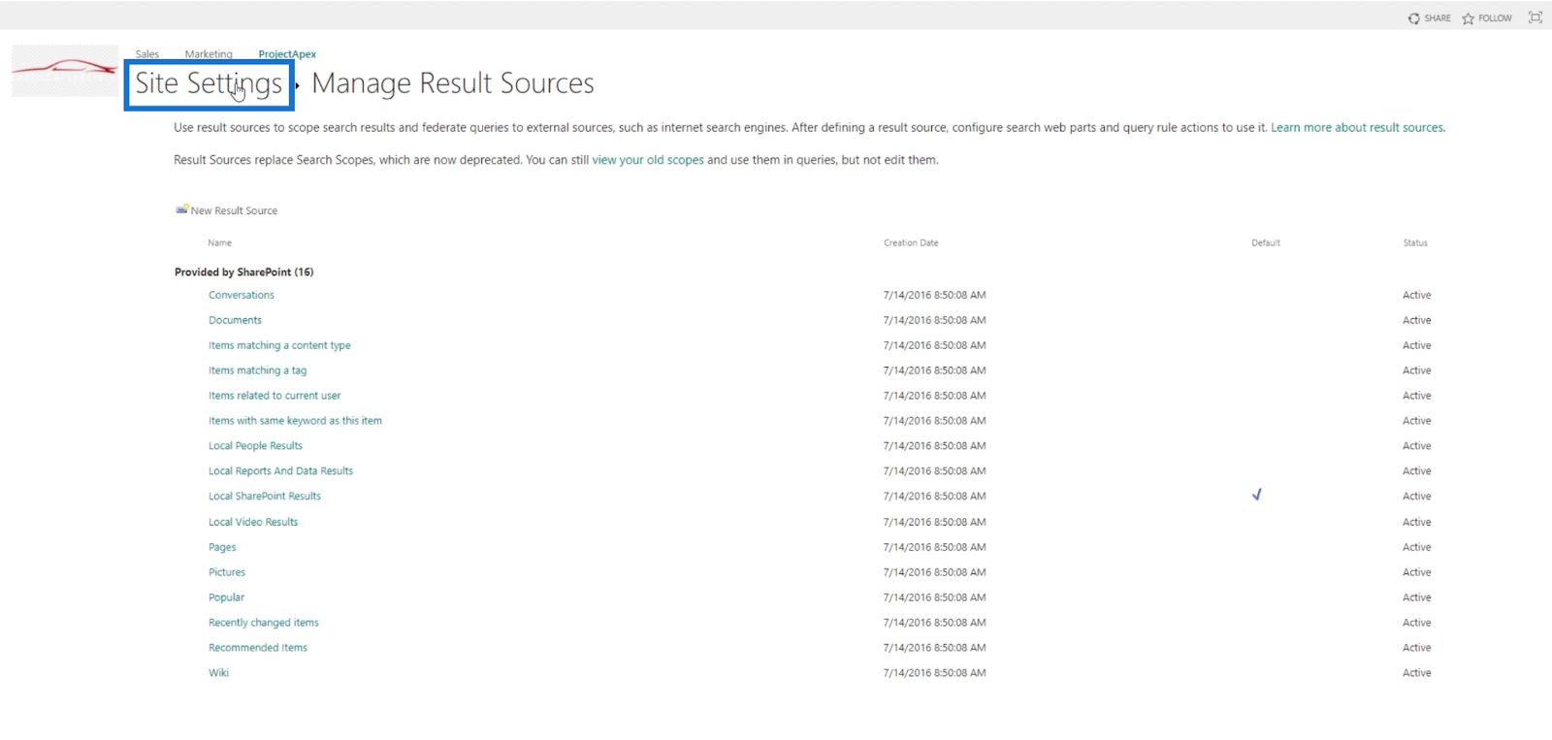
Task: Click the Manage Result Sources page title
Action: pos(453,84)
